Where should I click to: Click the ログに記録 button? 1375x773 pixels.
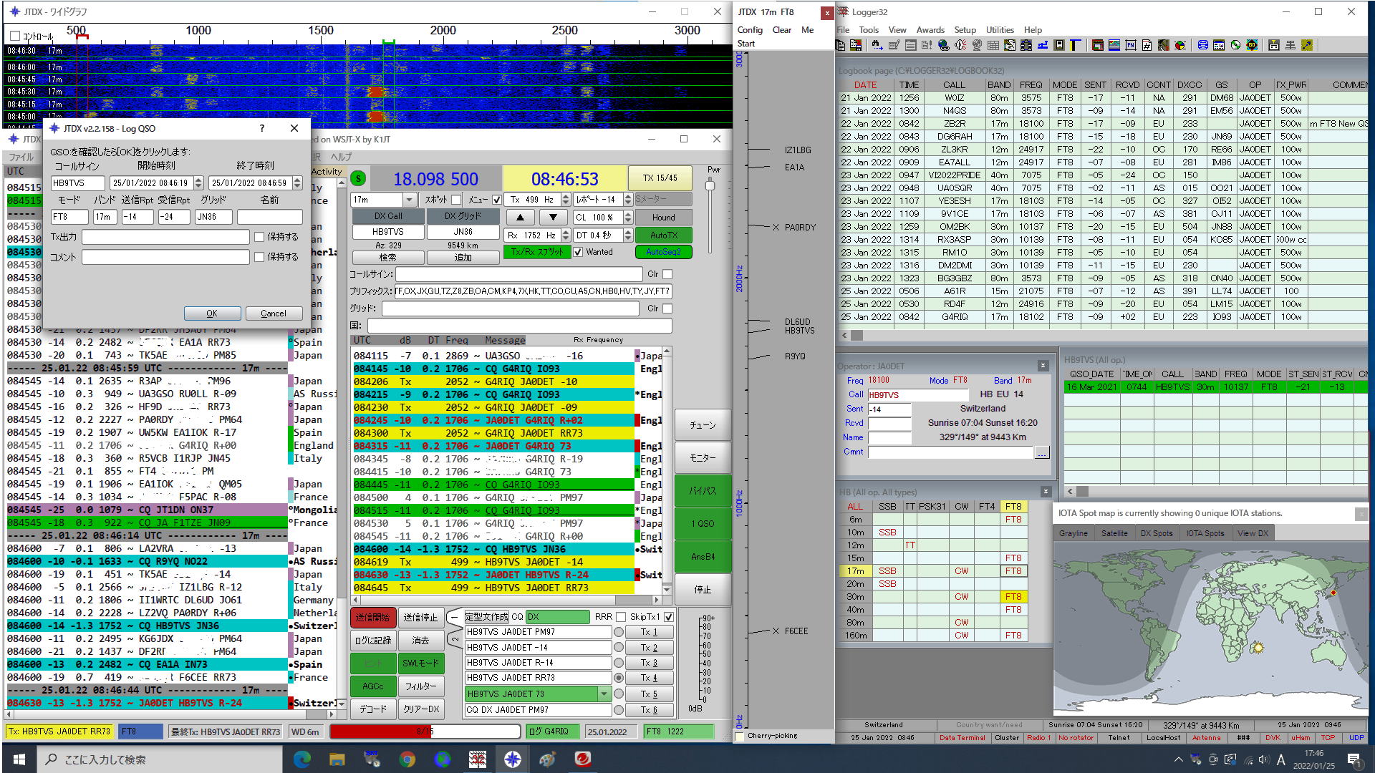[372, 640]
